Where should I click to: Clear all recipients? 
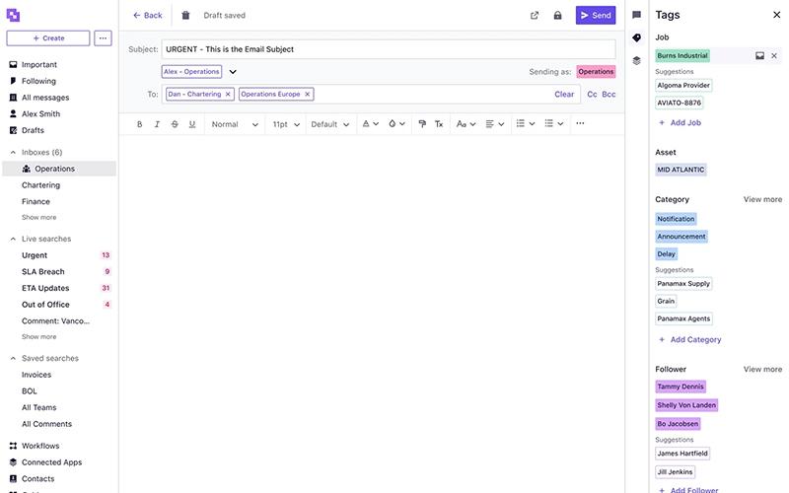click(564, 94)
